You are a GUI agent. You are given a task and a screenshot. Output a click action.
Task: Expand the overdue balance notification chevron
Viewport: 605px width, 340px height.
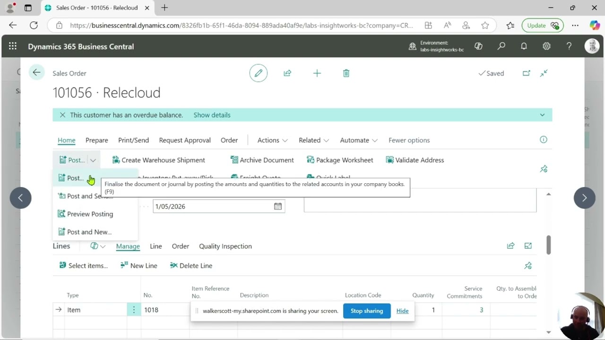click(542, 115)
